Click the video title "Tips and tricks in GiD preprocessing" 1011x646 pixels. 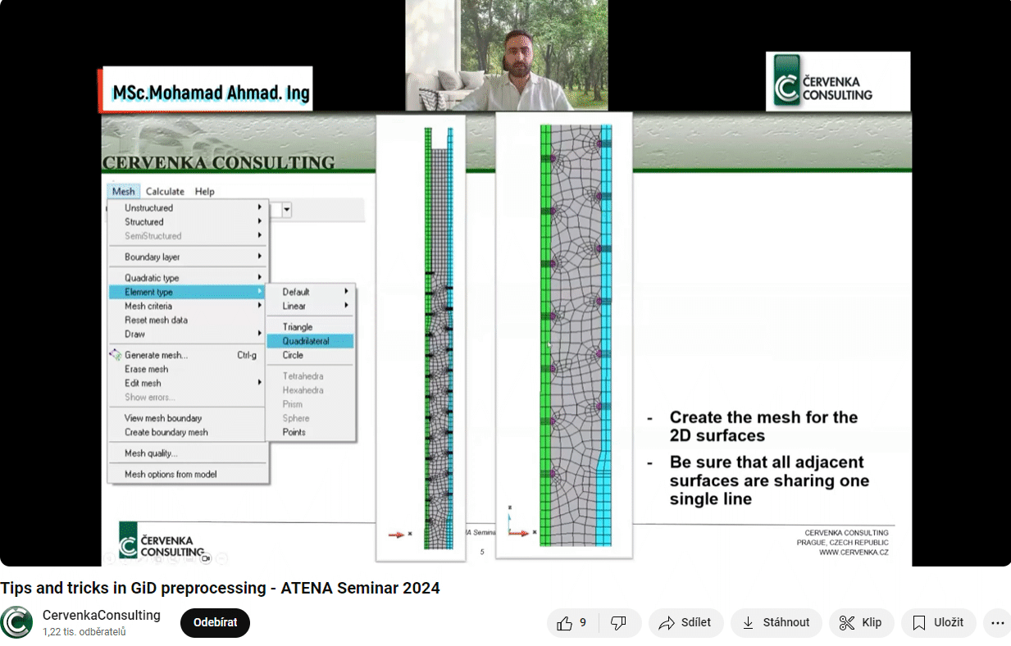click(x=220, y=588)
